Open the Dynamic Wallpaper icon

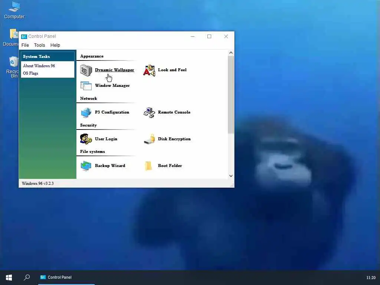86,71
